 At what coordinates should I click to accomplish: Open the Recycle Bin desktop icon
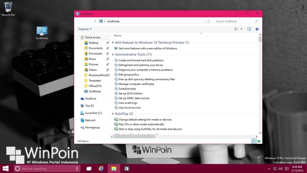click(x=8, y=9)
